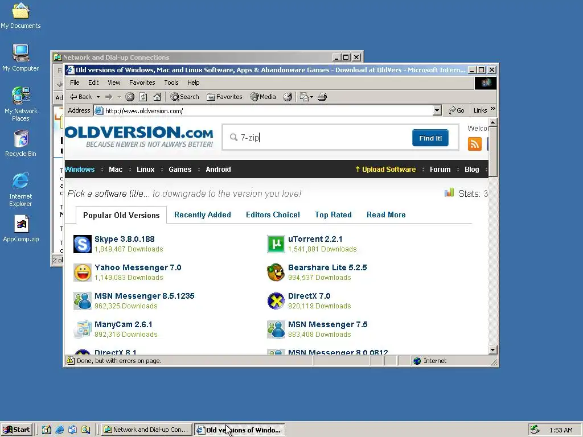Image resolution: width=583 pixels, height=437 pixels.
Task: Select the Linux navigation link
Action: point(145,170)
